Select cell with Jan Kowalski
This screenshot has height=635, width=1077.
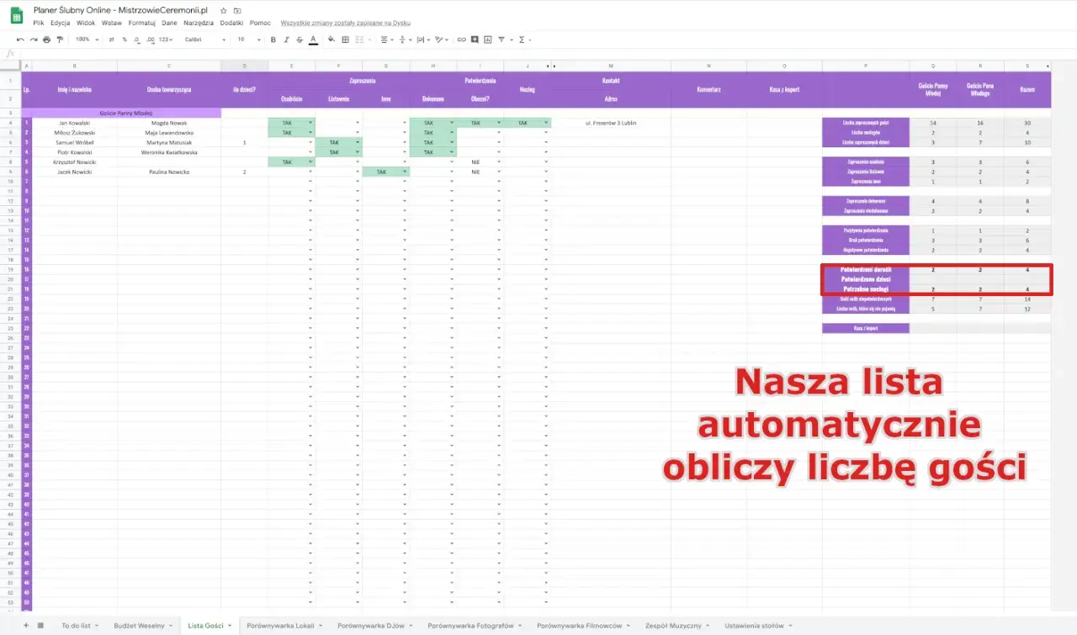(x=75, y=123)
